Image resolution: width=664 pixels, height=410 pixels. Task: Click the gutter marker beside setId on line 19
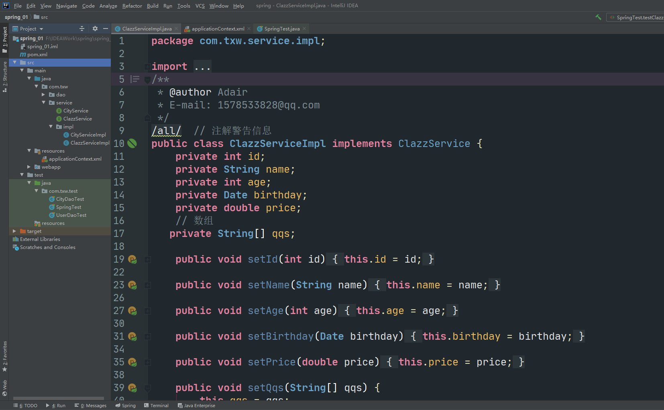(x=132, y=259)
